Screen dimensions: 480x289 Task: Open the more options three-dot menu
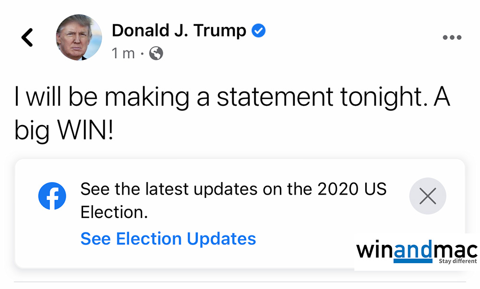click(x=452, y=38)
